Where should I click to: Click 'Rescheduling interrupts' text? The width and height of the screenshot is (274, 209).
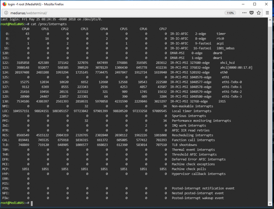pos(192,135)
